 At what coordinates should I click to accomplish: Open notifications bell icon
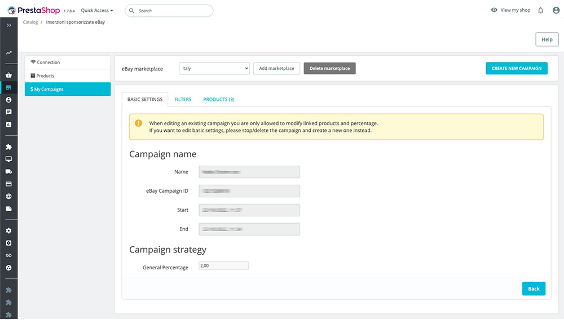pos(540,10)
